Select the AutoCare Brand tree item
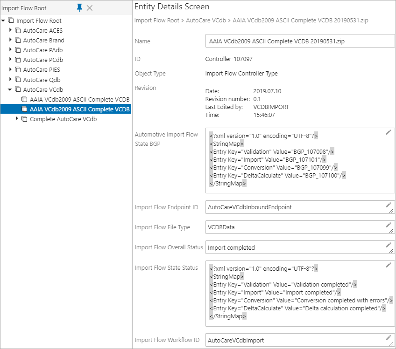Screen dimensions: 396x349 pos(43,41)
